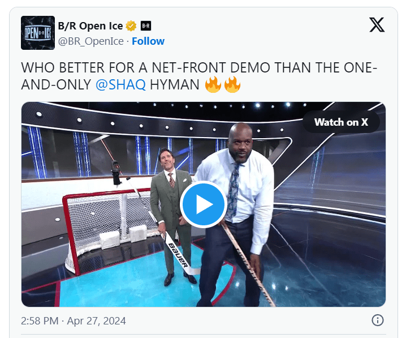Screen dimensions: 406x338
Task: Follow the B/R Open Ice account
Action: [148, 41]
